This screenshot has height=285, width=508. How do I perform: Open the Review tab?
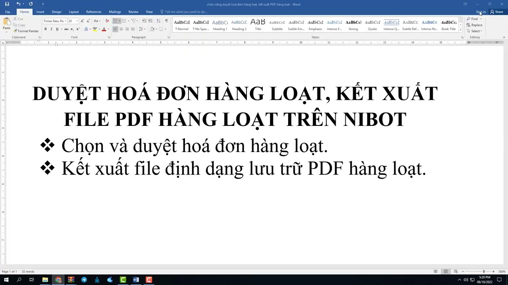[133, 12]
